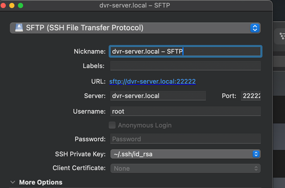Click the blue arrows on SSH Private Key
Image resolution: width=285 pixels, height=188 pixels.
[x=256, y=154]
